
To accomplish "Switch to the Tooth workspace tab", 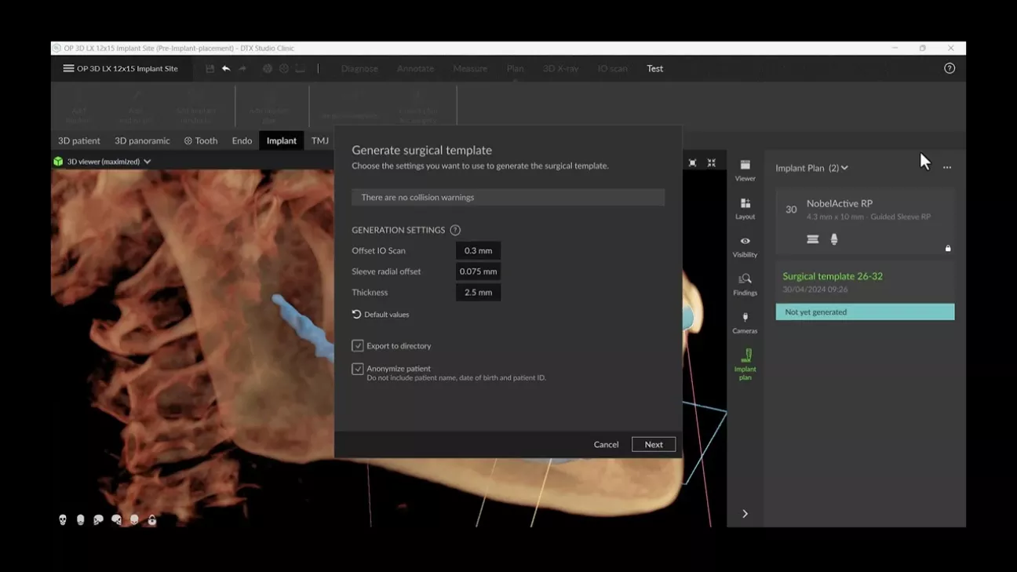I will pos(201,140).
